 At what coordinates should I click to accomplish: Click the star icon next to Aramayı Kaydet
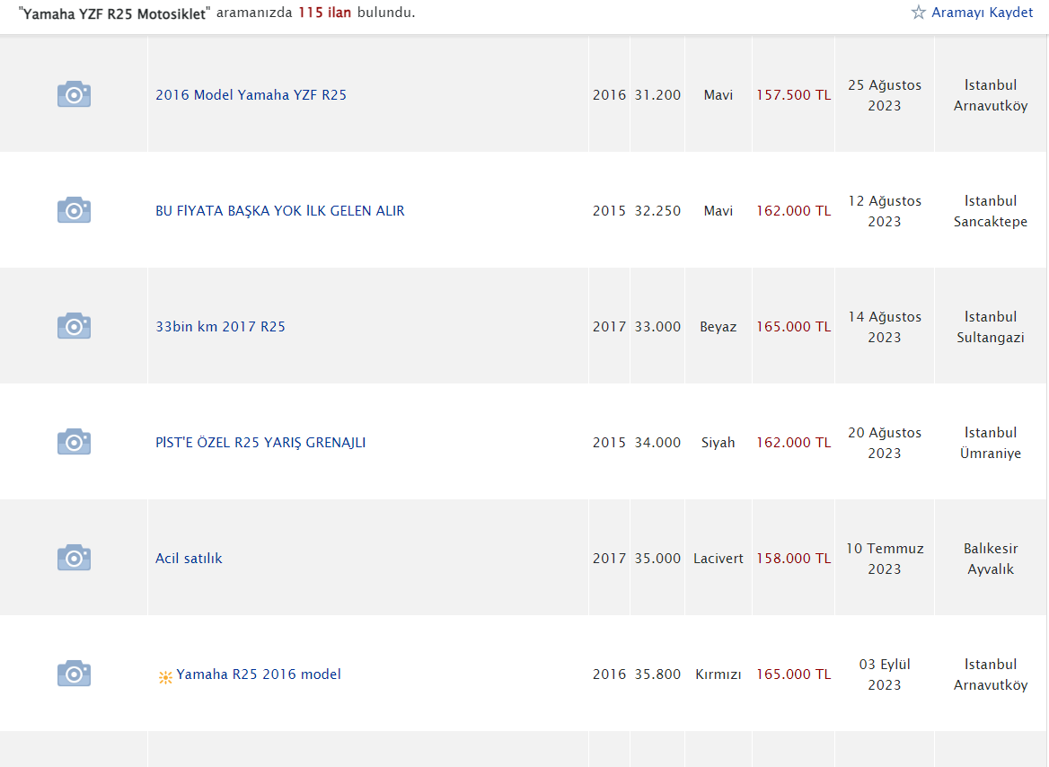(918, 13)
